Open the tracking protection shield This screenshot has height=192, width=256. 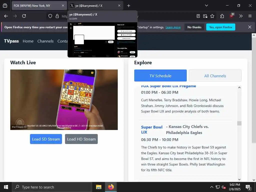50,16
